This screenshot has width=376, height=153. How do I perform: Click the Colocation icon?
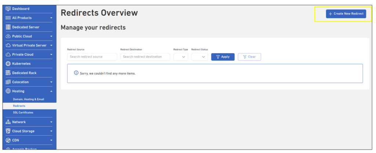(x=8, y=82)
